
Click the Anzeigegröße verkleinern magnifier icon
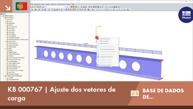98,57
